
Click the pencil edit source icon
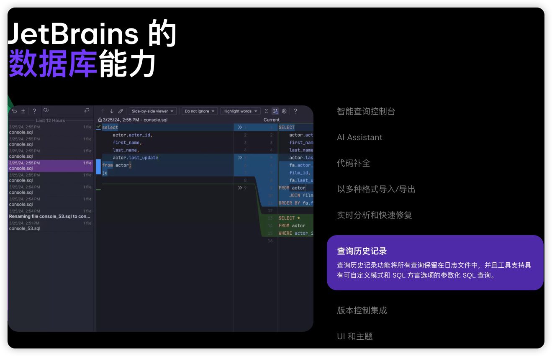coord(121,111)
